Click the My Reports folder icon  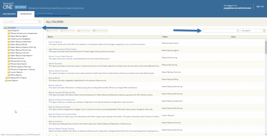(x=8, y=31)
